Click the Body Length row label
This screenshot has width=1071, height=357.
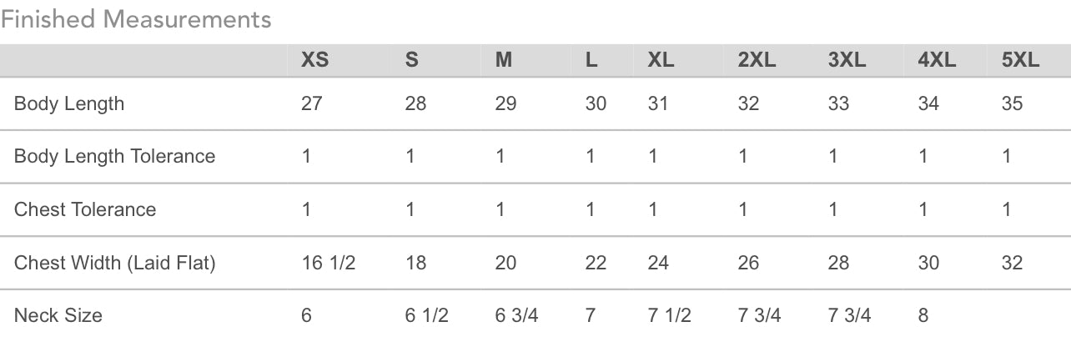pyautogui.click(x=69, y=104)
